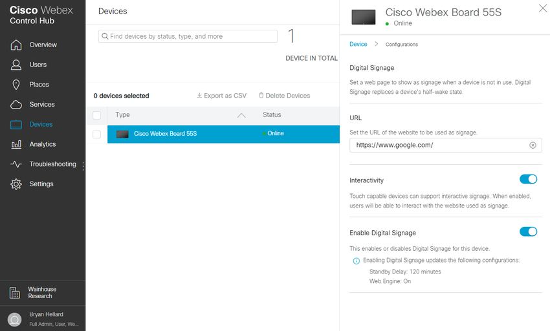This screenshot has width=550, height=331.
Task: Click Bryan Hellard's avatar icon
Action: (15, 319)
